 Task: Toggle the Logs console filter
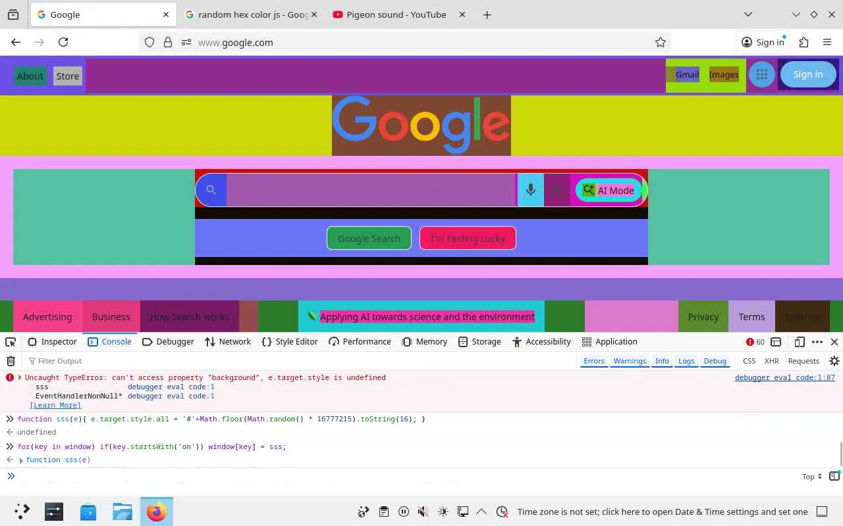(x=686, y=361)
